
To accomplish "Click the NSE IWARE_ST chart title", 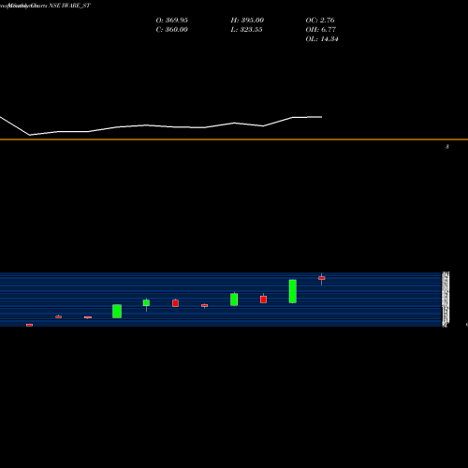I will tap(69, 6).
